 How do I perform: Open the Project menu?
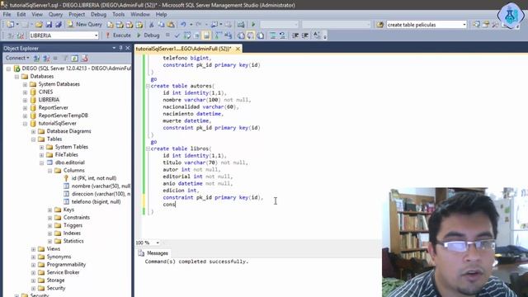tap(77, 15)
